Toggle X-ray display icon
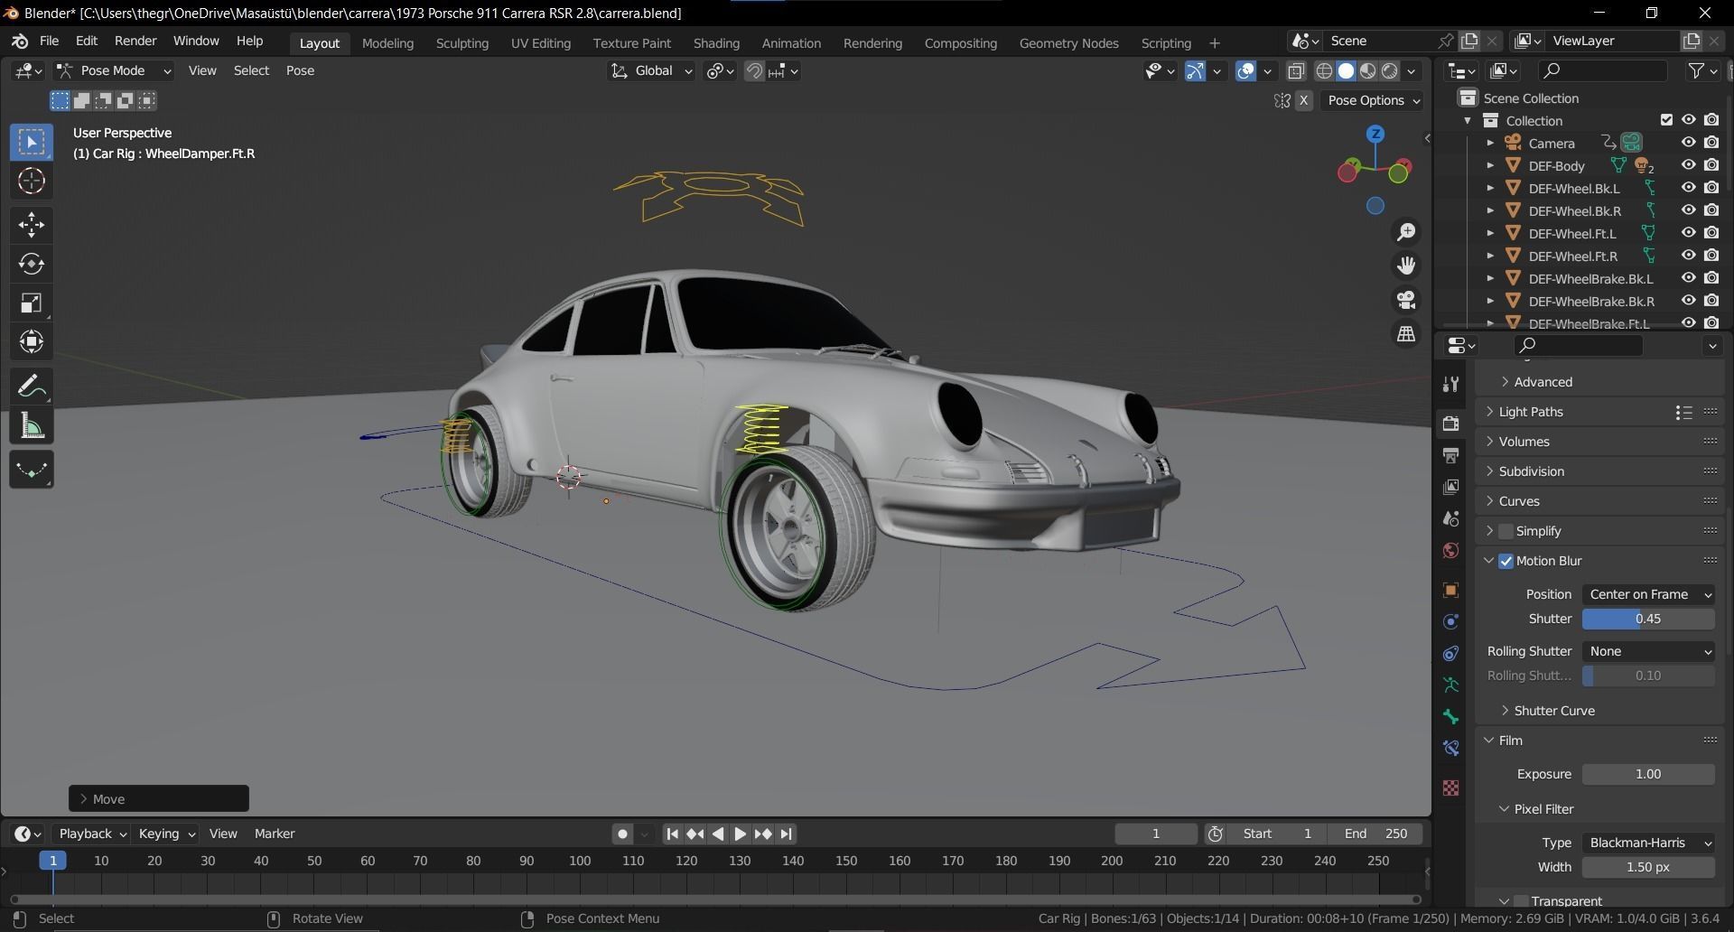1734x932 pixels. pos(1296,71)
